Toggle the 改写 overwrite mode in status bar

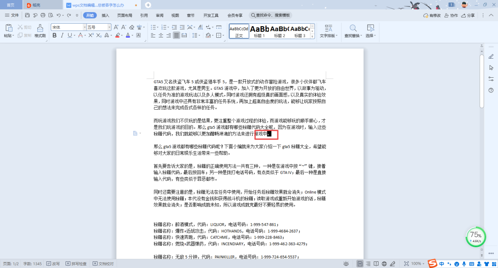53,264
